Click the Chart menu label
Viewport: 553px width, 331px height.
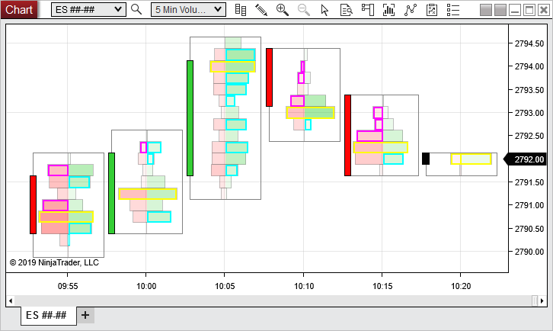(x=19, y=9)
